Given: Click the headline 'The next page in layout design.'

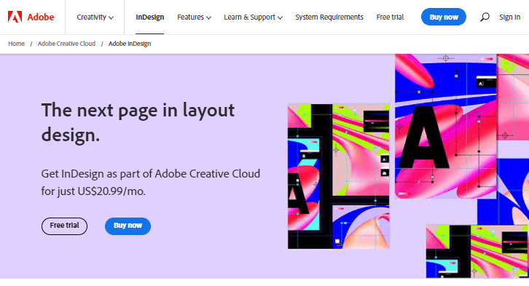Looking at the screenshot, I should pos(138,122).
